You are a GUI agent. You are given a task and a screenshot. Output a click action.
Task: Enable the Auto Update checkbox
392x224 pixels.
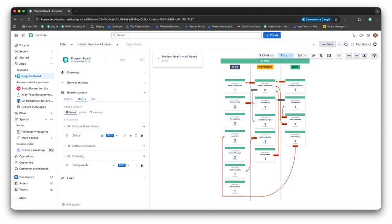[352, 44]
